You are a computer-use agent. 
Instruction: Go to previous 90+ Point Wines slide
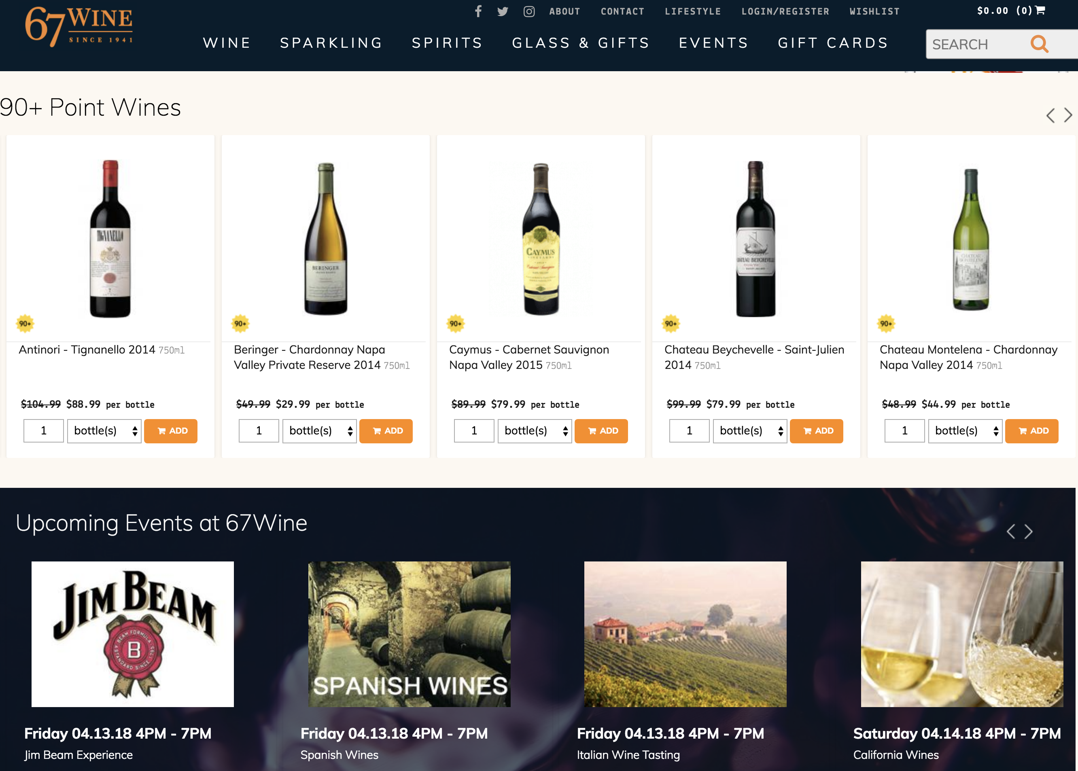point(1050,115)
